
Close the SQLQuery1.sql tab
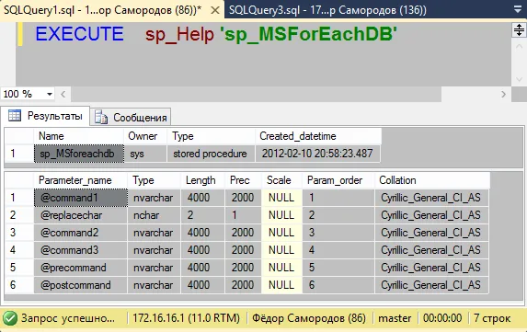click(x=215, y=11)
